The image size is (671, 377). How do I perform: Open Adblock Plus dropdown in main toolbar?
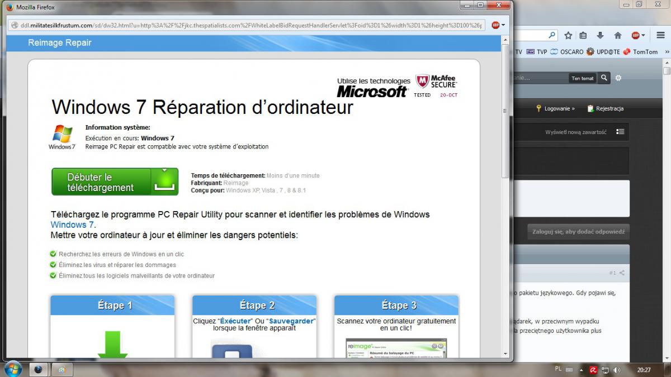point(644,35)
